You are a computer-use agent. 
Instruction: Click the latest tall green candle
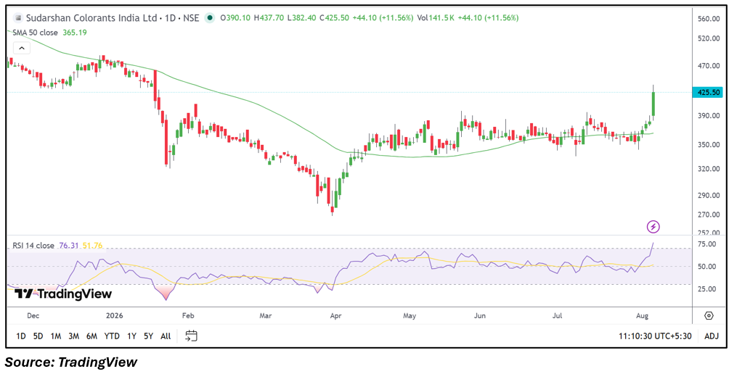tap(653, 104)
